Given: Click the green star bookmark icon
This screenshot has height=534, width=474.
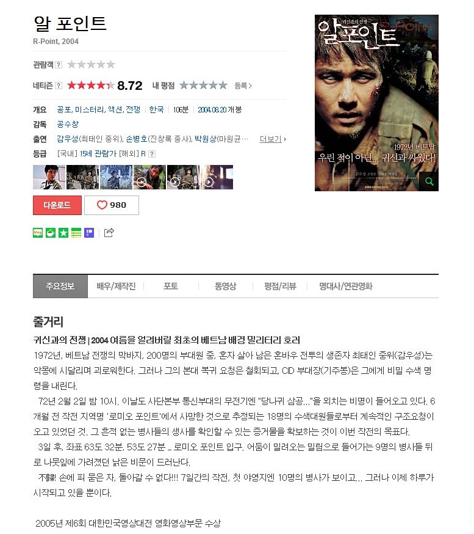Looking at the screenshot, I should pyautogui.click(x=63, y=233).
